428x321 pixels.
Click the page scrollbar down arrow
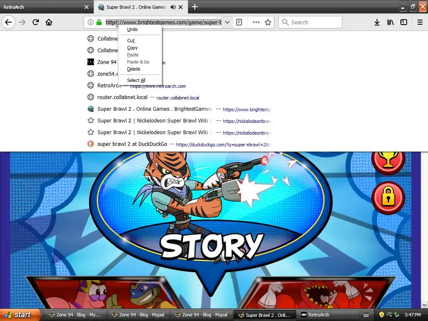pos(425,305)
